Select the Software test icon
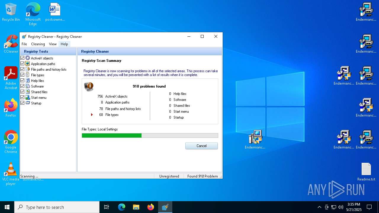Screen dimensions: 379x213 point(28,86)
